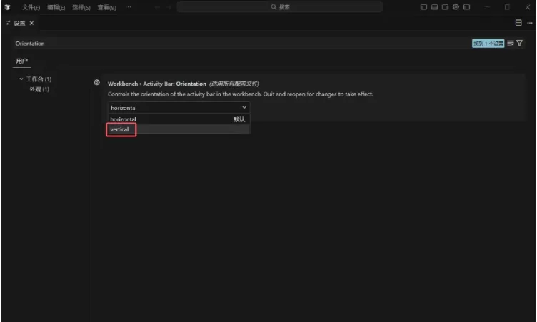This screenshot has height=322, width=537.
Task: Click the filter settings funnel icon
Action: pyautogui.click(x=520, y=44)
